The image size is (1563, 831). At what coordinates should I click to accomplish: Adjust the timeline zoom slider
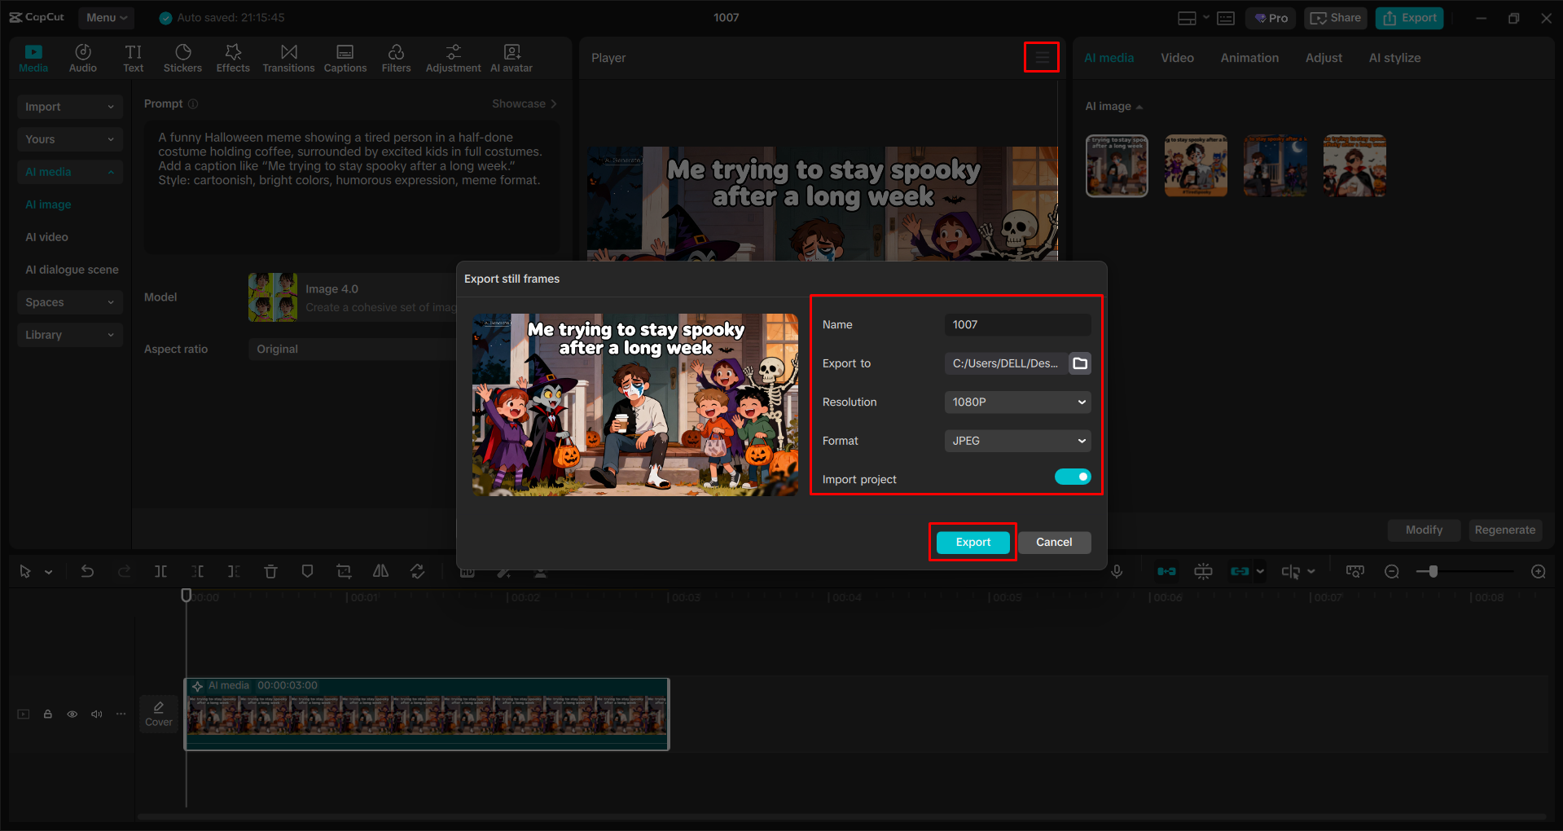pos(1432,571)
